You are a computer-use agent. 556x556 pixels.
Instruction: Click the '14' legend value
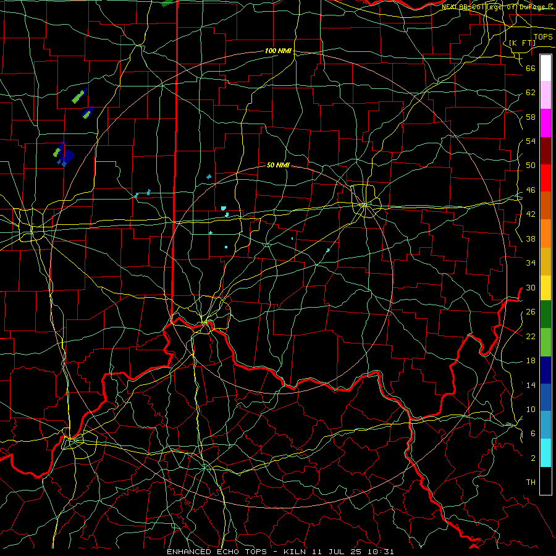531,385
